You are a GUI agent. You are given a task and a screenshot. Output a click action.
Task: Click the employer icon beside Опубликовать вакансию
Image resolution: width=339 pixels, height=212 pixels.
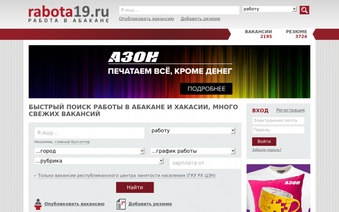pyautogui.click(x=38, y=204)
